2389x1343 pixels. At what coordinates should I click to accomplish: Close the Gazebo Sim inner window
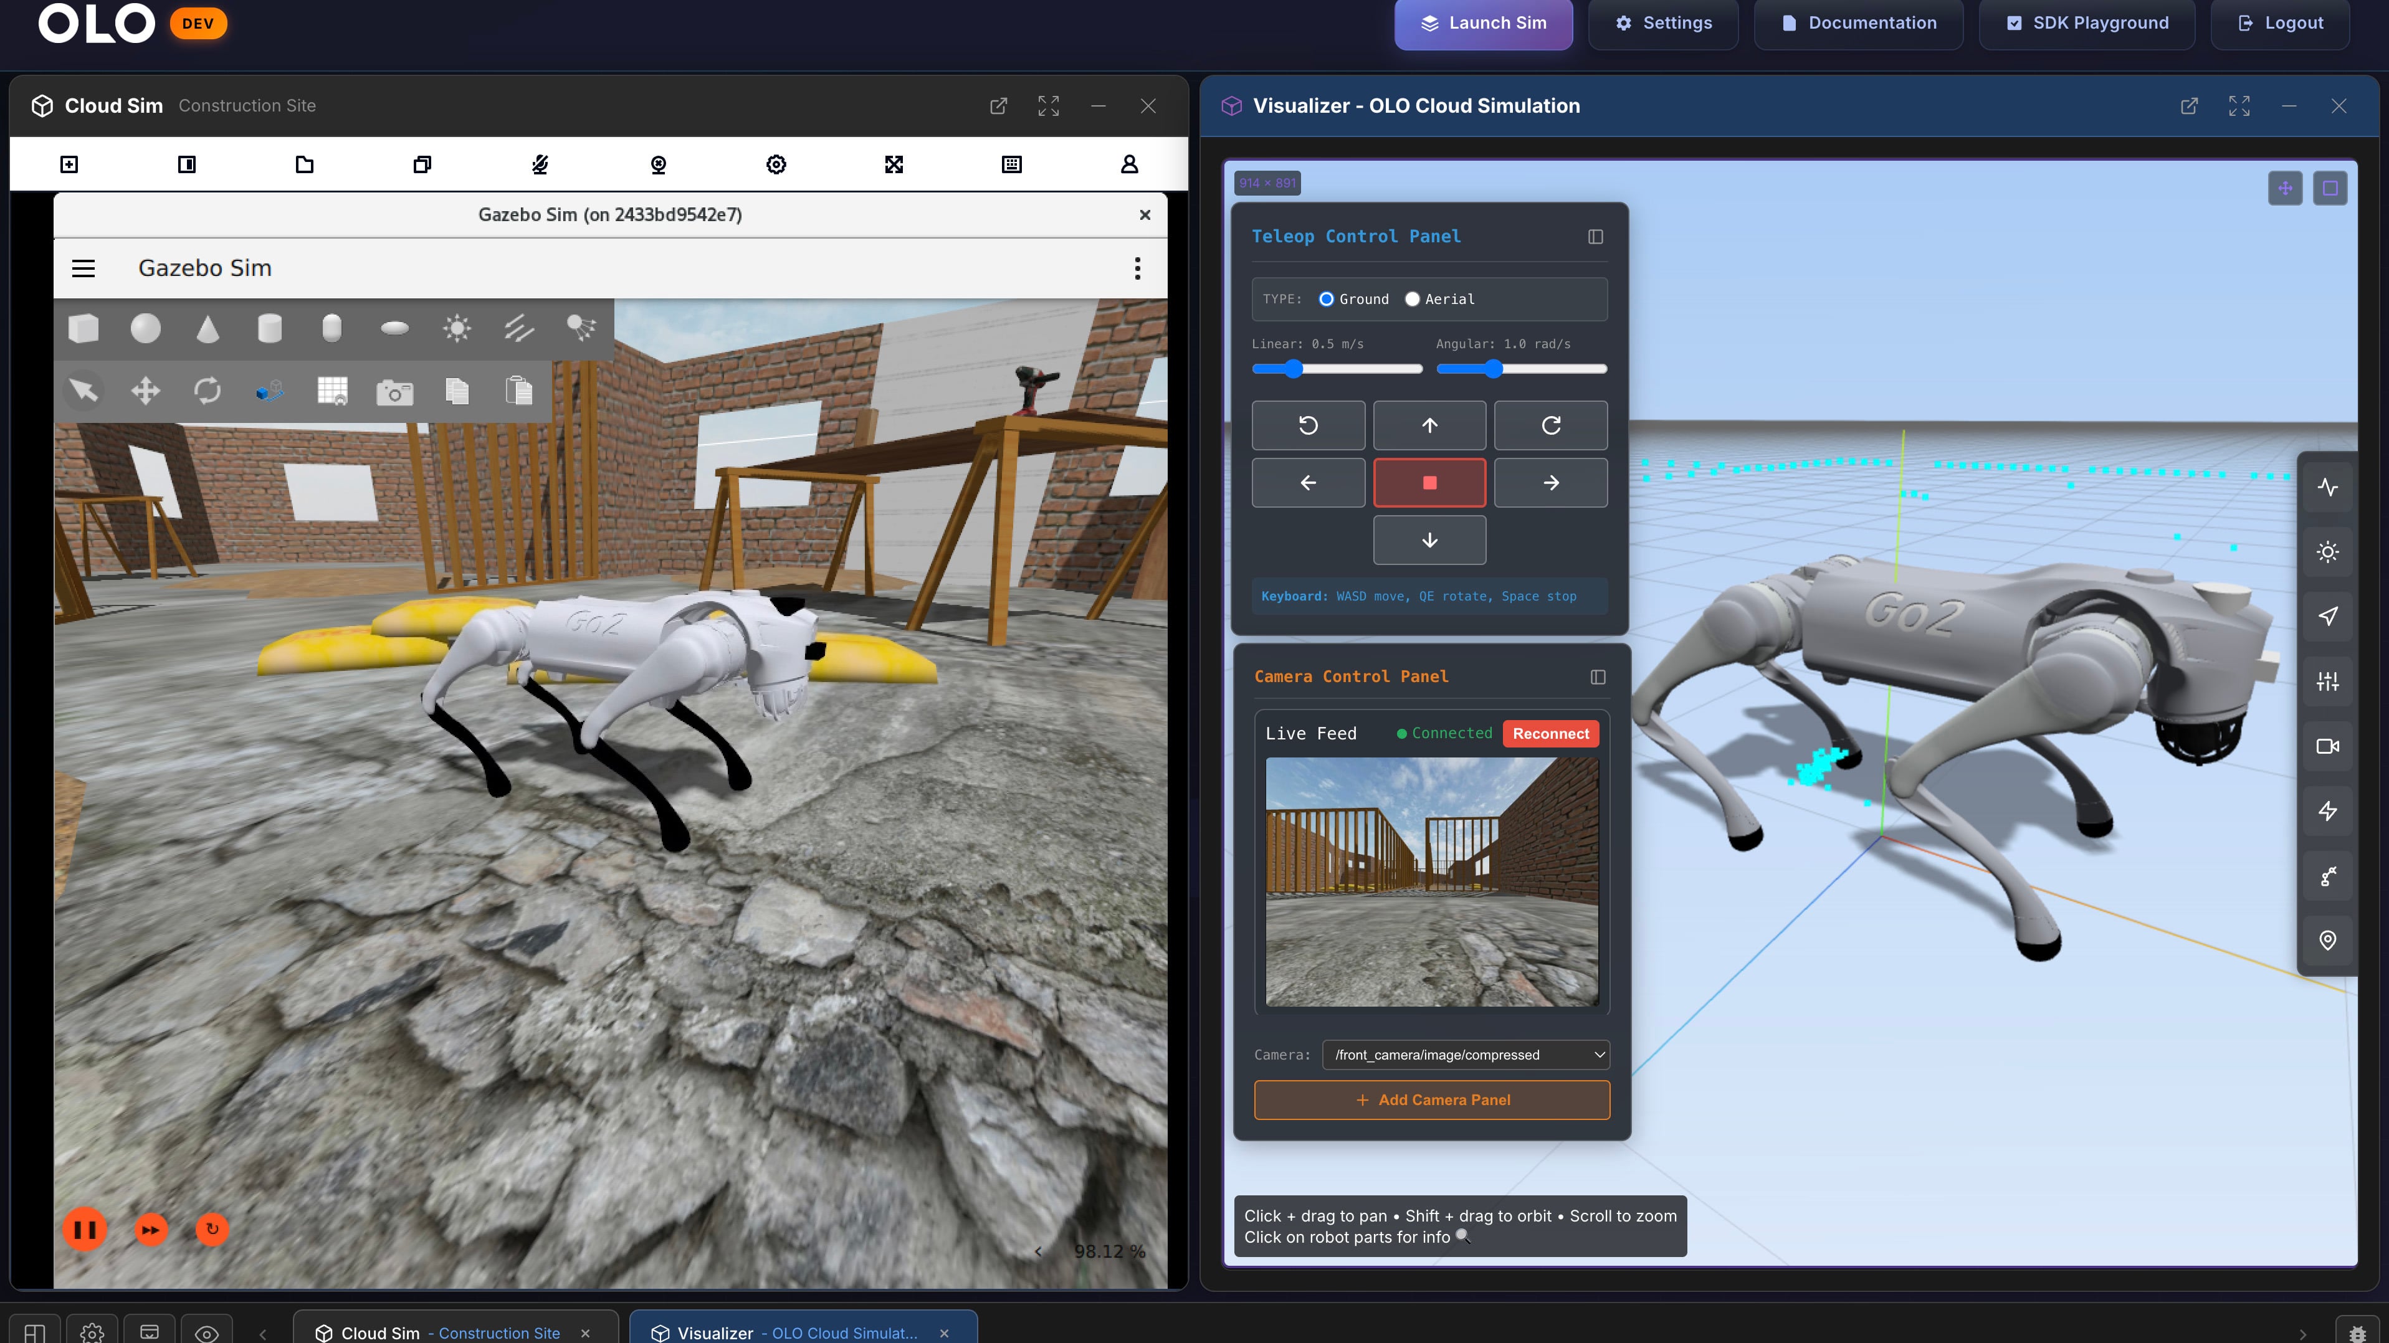pos(1145,215)
